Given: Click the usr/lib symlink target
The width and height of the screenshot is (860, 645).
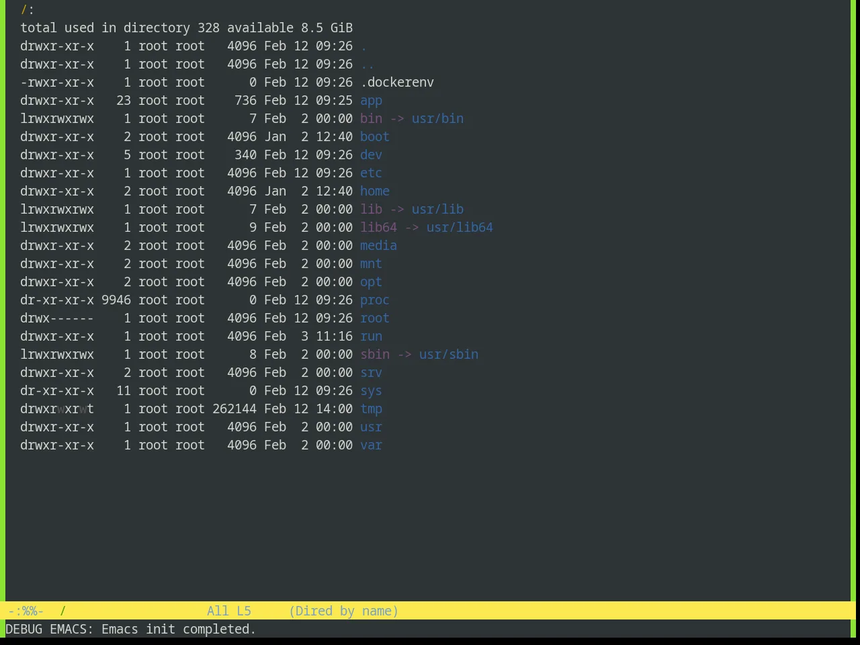Looking at the screenshot, I should point(437,210).
